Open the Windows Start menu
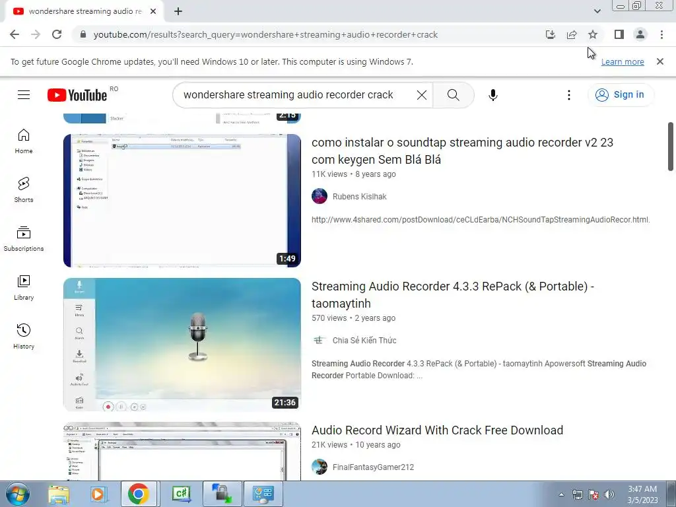The image size is (676, 507). tap(17, 494)
